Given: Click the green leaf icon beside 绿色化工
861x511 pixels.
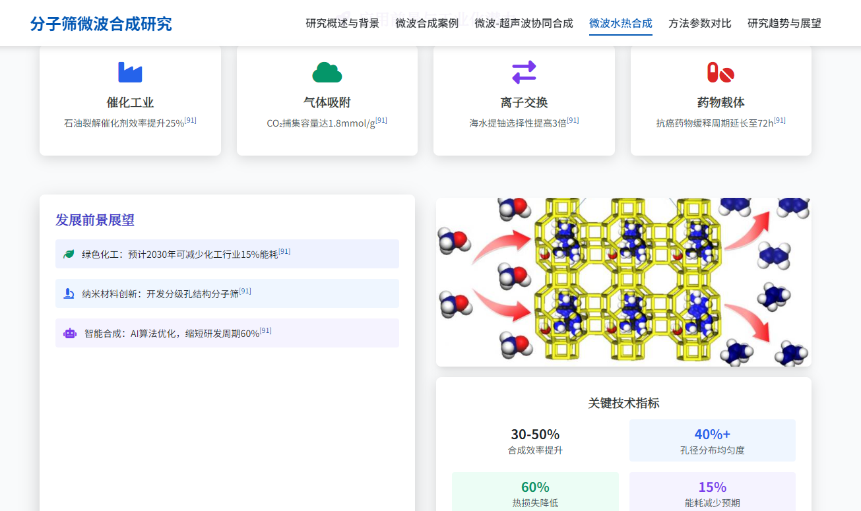Looking at the screenshot, I should [x=69, y=254].
